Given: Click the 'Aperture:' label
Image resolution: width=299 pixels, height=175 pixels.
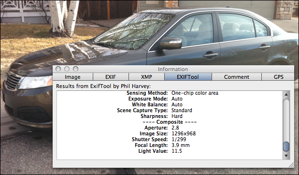Looking at the screenshot, I should (156, 128).
